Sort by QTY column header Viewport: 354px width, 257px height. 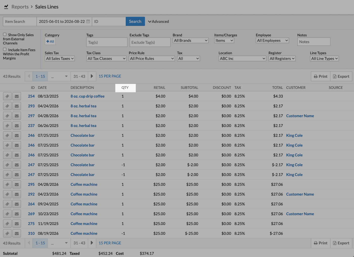point(125,88)
